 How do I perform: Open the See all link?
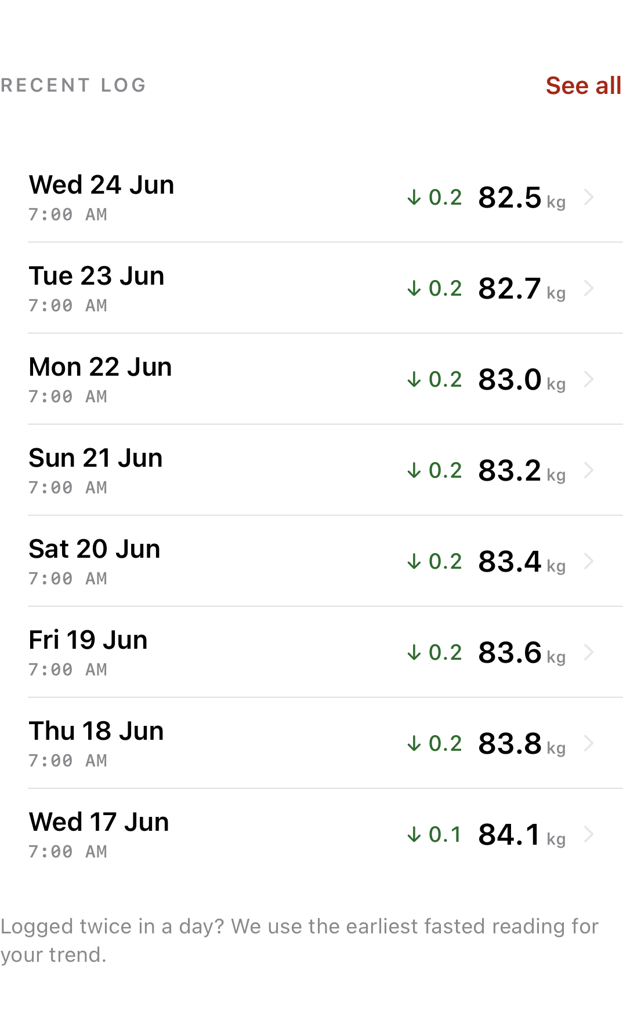pyautogui.click(x=583, y=85)
